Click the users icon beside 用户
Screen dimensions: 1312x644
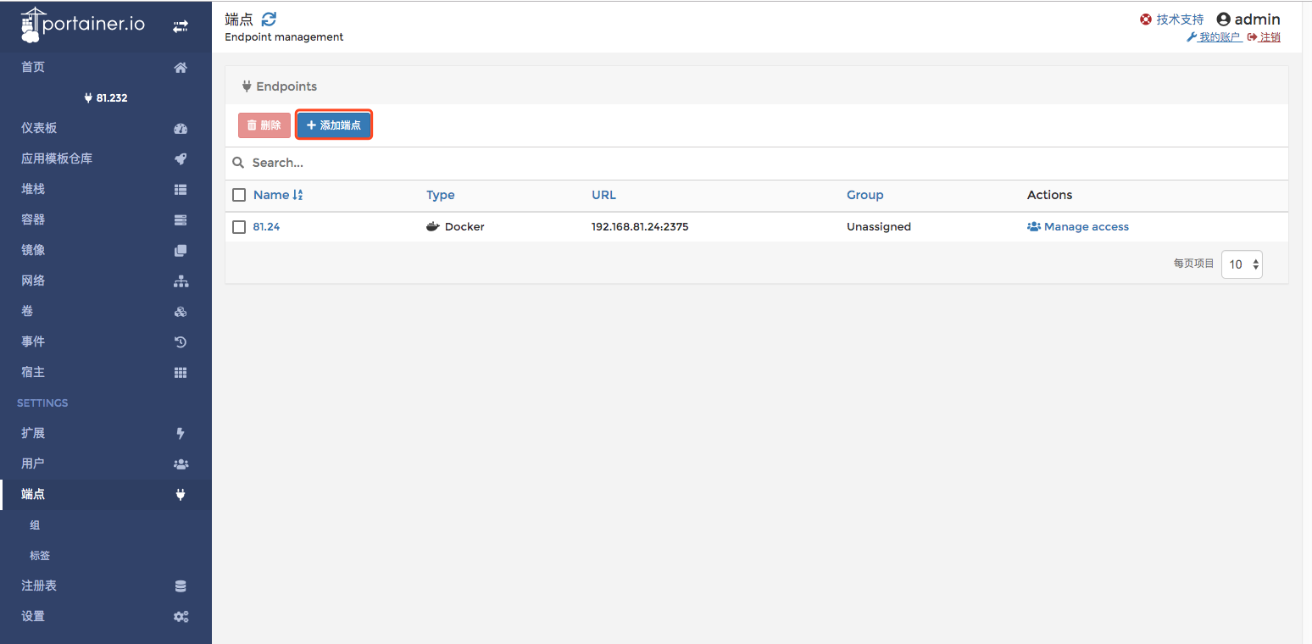click(181, 464)
